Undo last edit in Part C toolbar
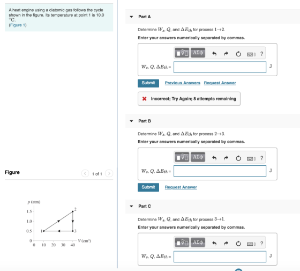Screen dimensions: 300x271 [x=214, y=244]
